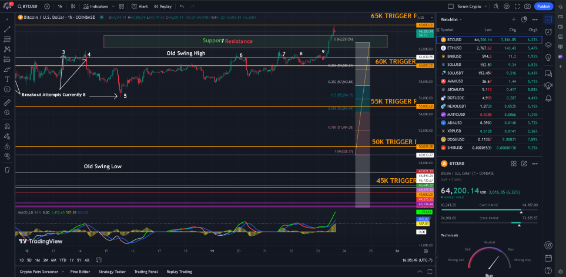This screenshot has height=277, width=566.
Task: Select XRPUSD in the watchlist
Action: [x=489, y=131]
